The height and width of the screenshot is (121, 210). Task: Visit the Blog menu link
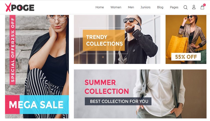pos(160,7)
